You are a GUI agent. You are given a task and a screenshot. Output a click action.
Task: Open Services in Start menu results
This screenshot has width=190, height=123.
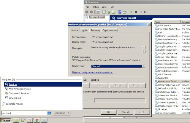pyautogui.click(x=43, y=84)
